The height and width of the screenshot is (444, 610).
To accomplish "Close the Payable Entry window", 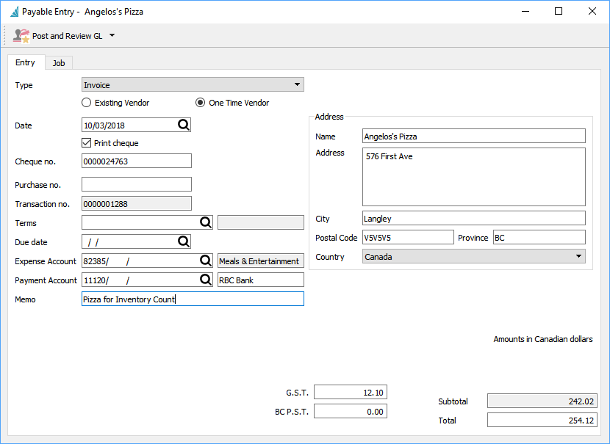I will (592, 12).
